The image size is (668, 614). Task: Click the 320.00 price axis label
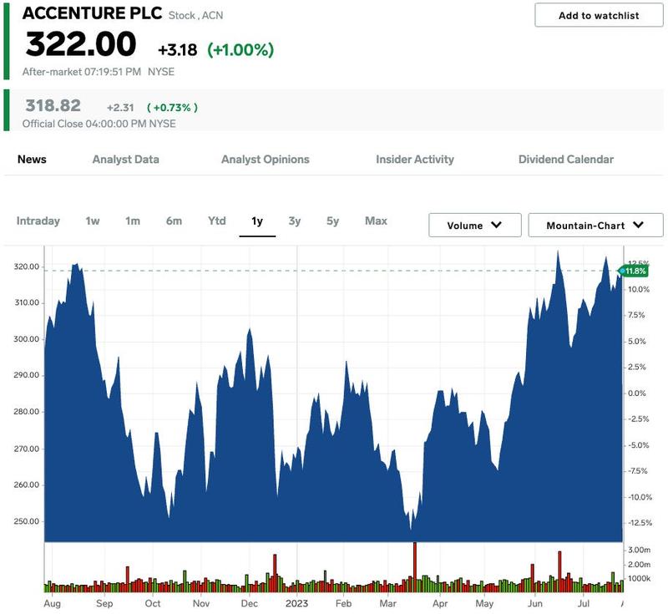(27, 266)
